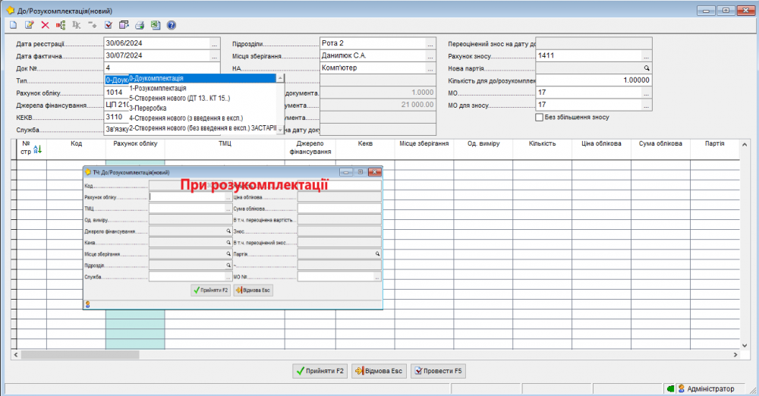Export to Excel using toolbar icon
This screenshot has height=396, width=759.
156,25
